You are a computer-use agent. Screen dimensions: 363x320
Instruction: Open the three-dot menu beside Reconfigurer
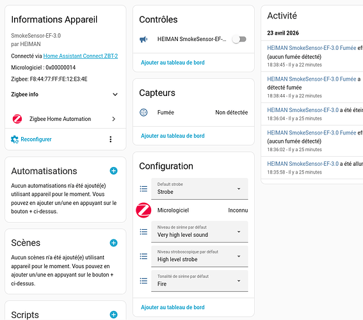(x=111, y=140)
